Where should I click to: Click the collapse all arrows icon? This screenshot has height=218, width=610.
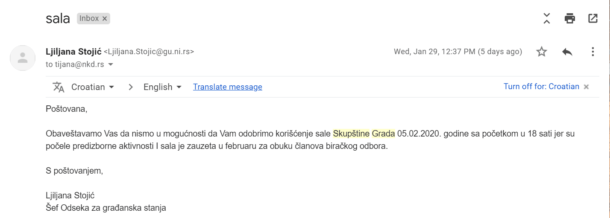[546, 18]
